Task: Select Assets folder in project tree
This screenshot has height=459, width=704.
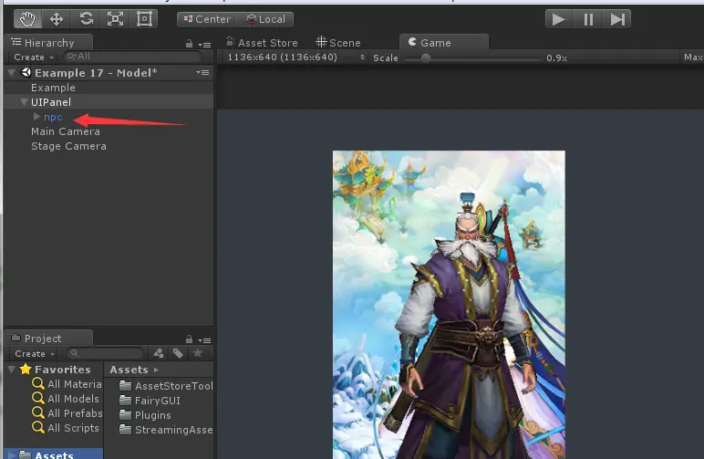Action: [x=54, y=454]
